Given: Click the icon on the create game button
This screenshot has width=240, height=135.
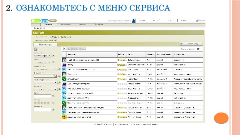Looking at the screenshot, I should coord(181,44).
